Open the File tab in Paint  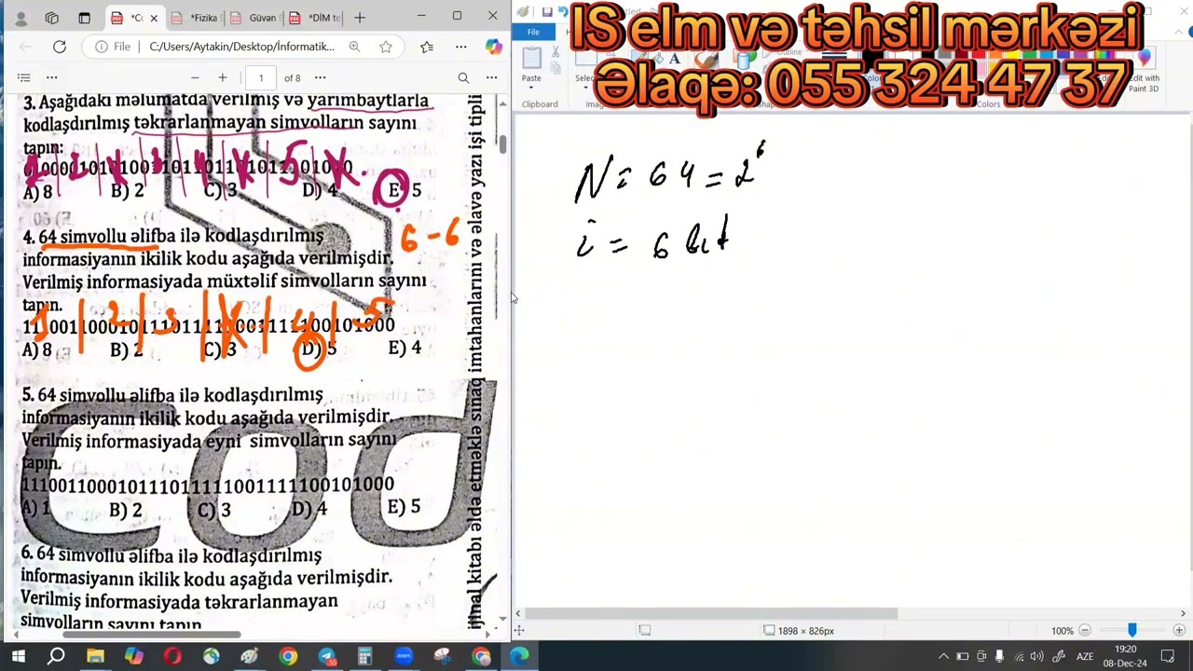pos(533,33)
